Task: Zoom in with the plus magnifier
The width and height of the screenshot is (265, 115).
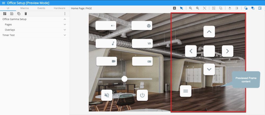Action: point(197,8)
